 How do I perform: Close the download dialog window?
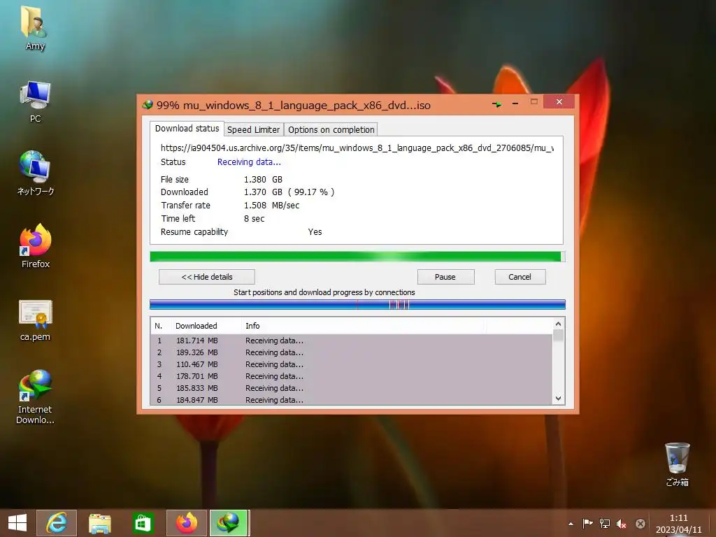[x=559, y=102]
